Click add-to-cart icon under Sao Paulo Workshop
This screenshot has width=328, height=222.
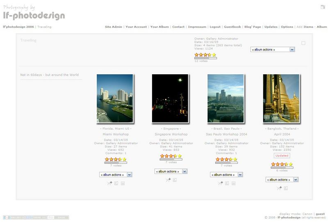pos(221,183)
